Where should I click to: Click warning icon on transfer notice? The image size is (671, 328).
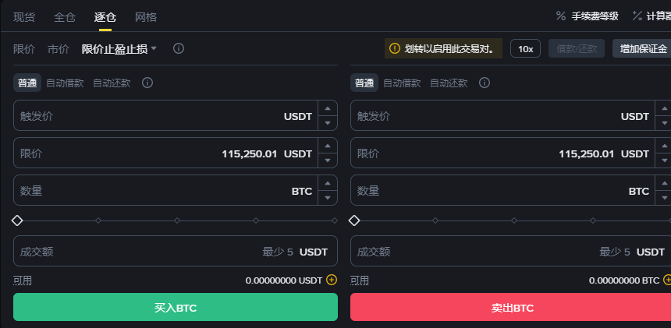[395, 48]
